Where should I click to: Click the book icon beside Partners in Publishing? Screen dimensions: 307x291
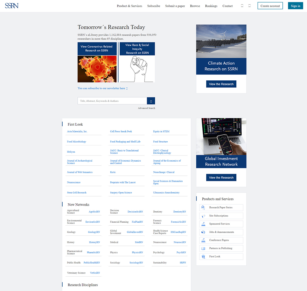203,248
